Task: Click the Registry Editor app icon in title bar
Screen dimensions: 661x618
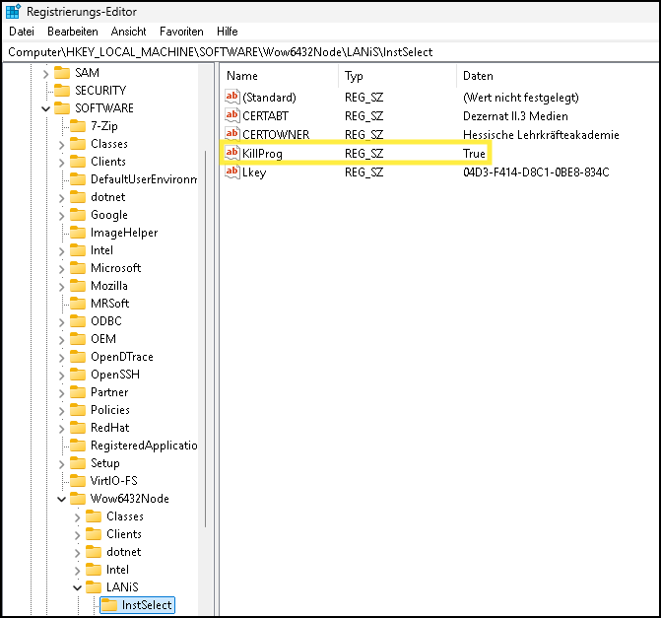Action: 14,12
